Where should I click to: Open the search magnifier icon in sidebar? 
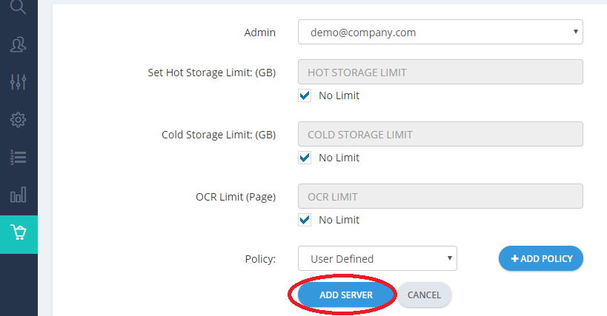point(18,7)
